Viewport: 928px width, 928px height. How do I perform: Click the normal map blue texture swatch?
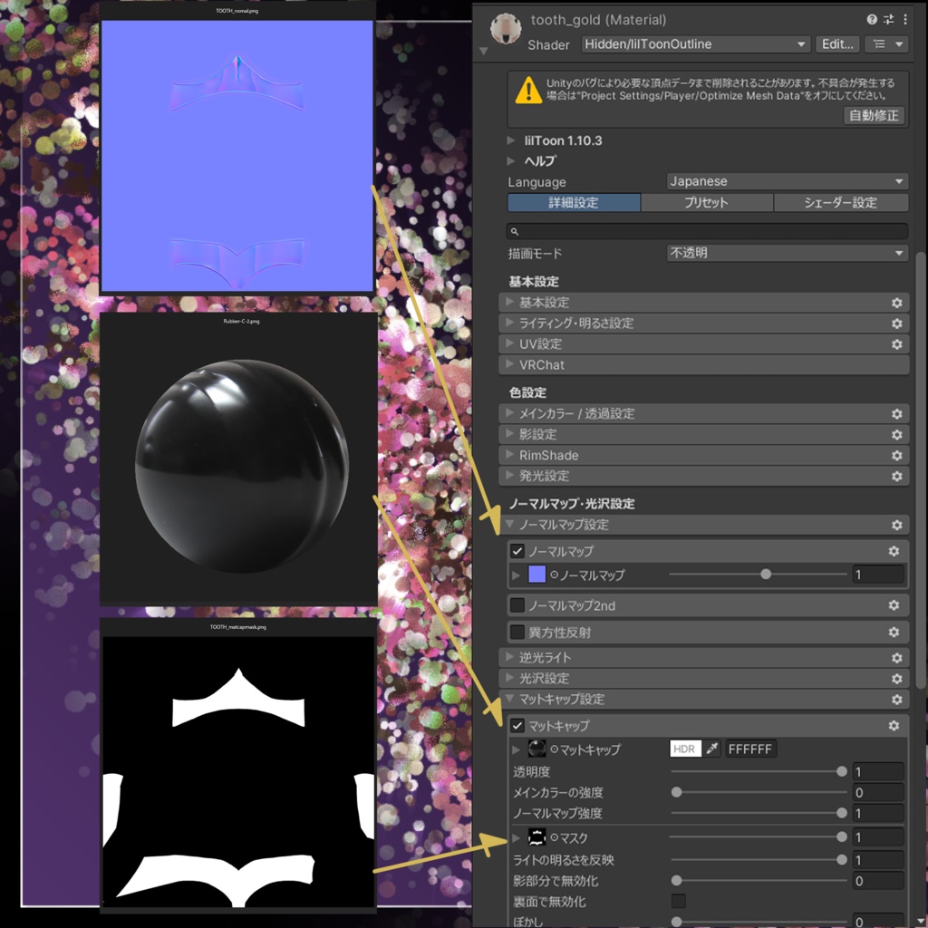[536, 574]
